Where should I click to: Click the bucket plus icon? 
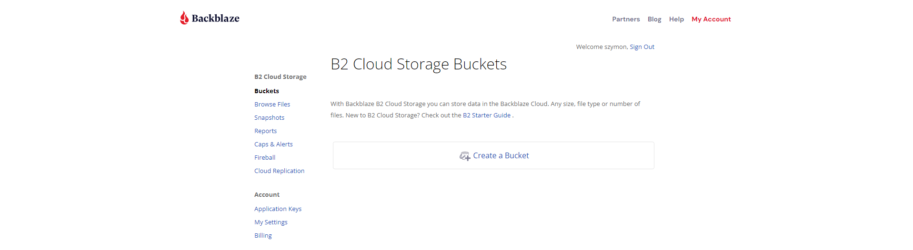point(464,156)
